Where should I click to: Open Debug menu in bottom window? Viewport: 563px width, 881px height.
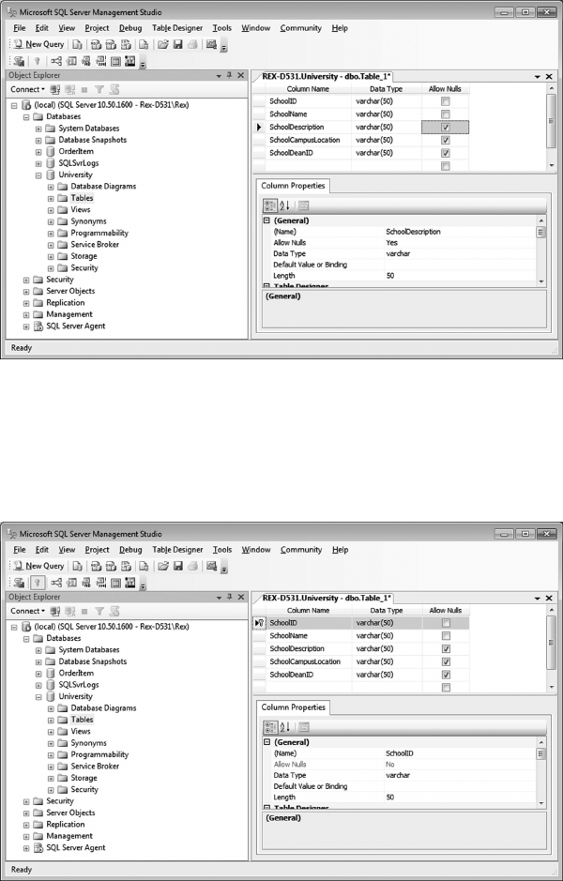(130, 550)
